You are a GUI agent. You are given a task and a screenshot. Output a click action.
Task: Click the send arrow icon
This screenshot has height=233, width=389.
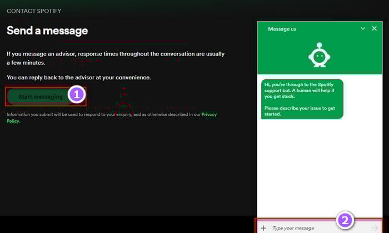tap(375, 228)
